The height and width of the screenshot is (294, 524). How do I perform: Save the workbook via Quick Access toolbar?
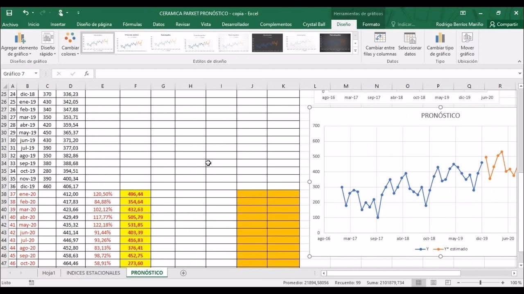pyautogui.click(x=9, y=13)
